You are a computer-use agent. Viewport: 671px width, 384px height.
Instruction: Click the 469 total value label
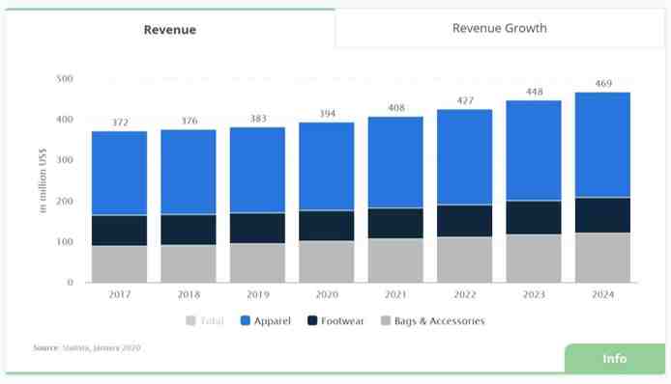click(x=603, y=83)
